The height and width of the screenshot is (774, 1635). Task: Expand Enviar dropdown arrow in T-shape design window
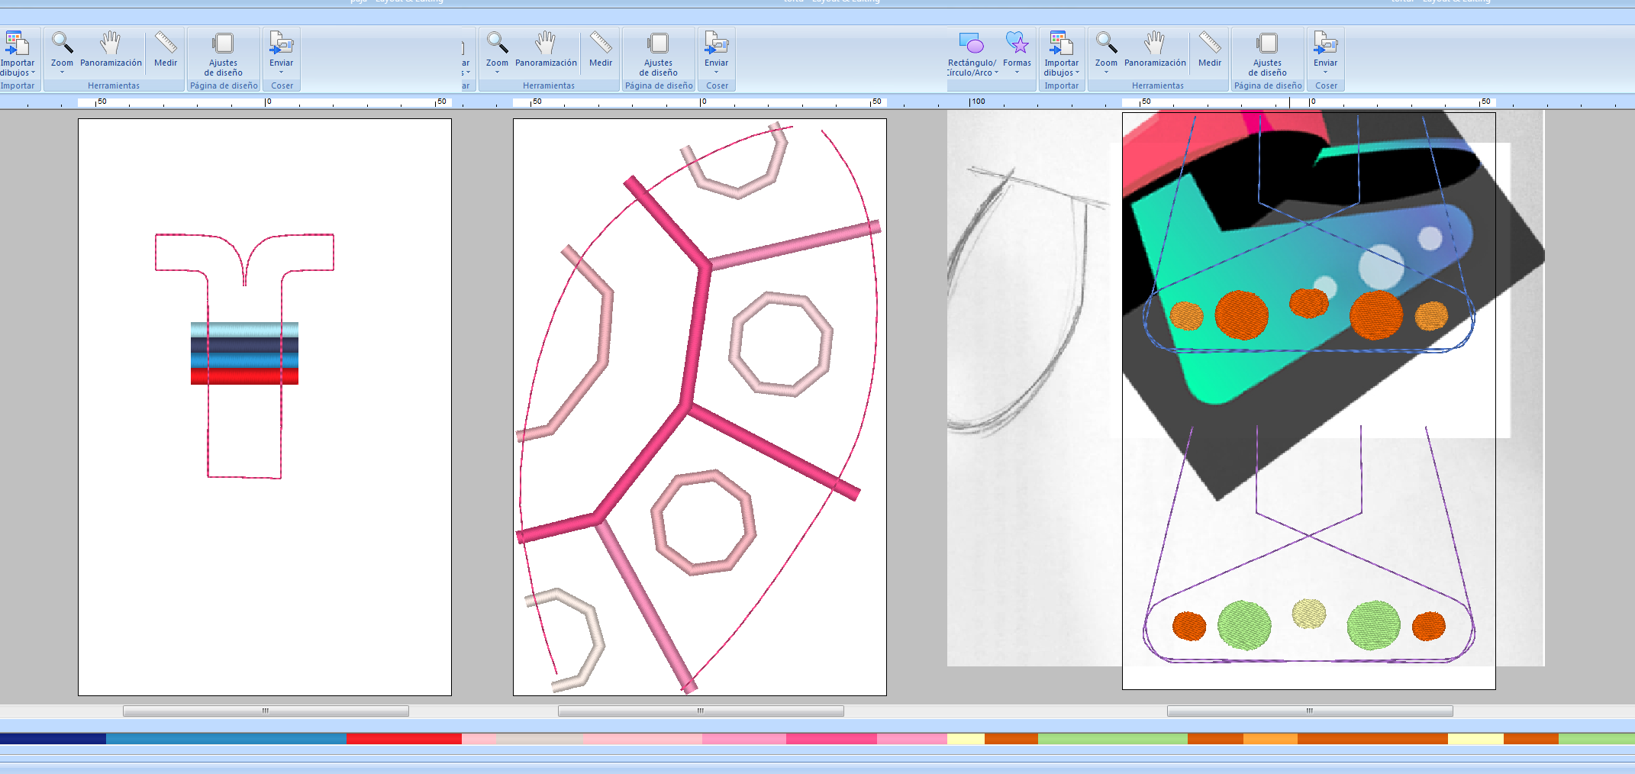tap(281, 73)
